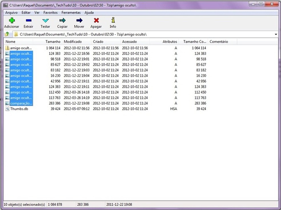Open the Info properties icon
The height and width of the screenshot is (210, 281).
(x=113, y=21)
